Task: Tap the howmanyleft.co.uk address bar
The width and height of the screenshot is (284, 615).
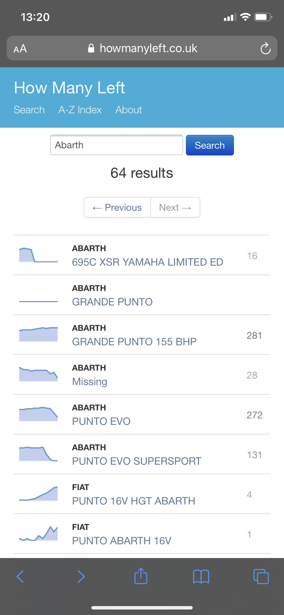Action: point(142,48)
